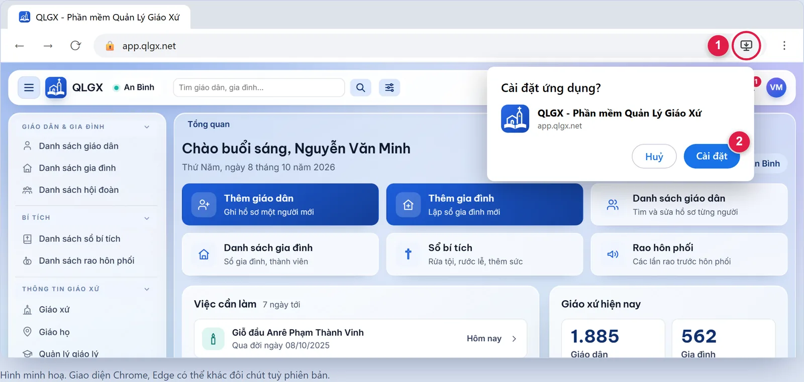
Task: Collapse the GIÁO DÂN & GIA ĐÌNH section
Action: pos(147,127)
